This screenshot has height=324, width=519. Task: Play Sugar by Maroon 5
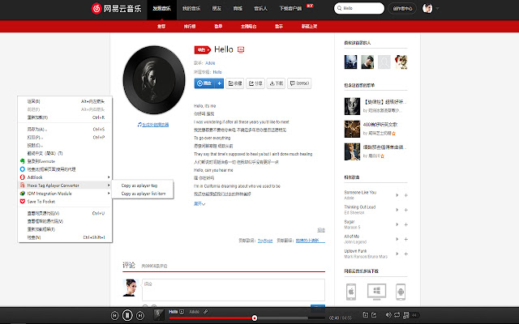point(397,224)
